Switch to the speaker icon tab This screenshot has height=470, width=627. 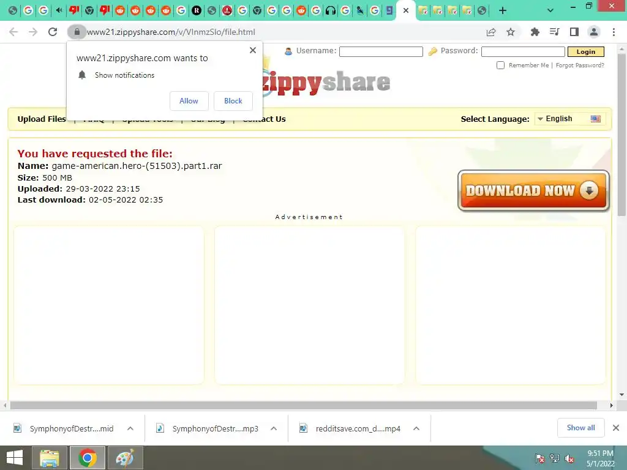click(x=59, y=11)
